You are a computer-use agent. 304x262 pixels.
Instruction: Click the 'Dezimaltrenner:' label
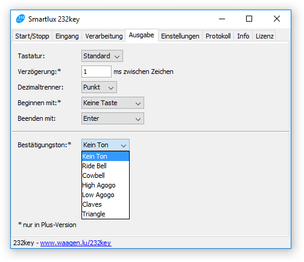point(40,87)
